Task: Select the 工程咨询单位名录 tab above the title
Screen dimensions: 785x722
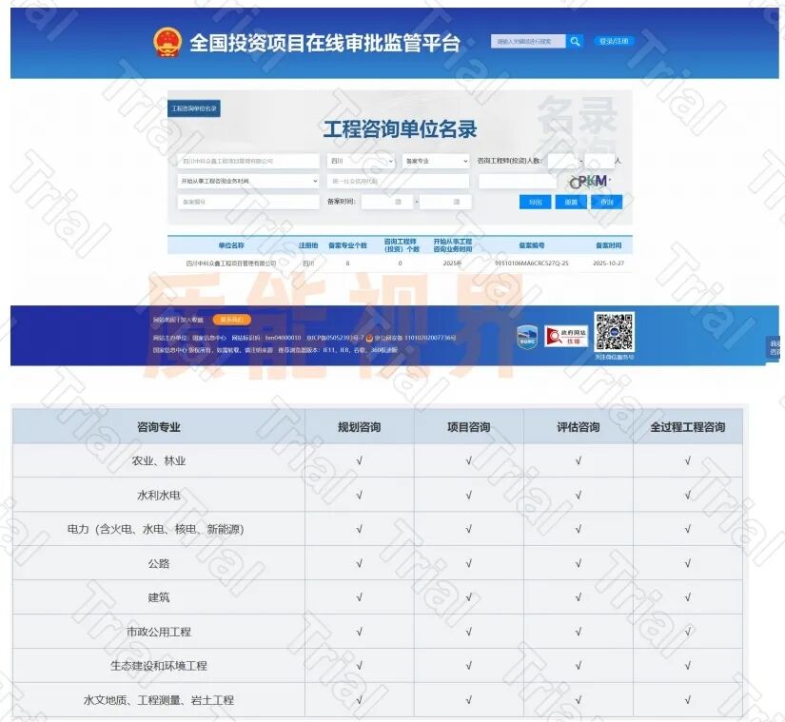Action: point(195,109)
